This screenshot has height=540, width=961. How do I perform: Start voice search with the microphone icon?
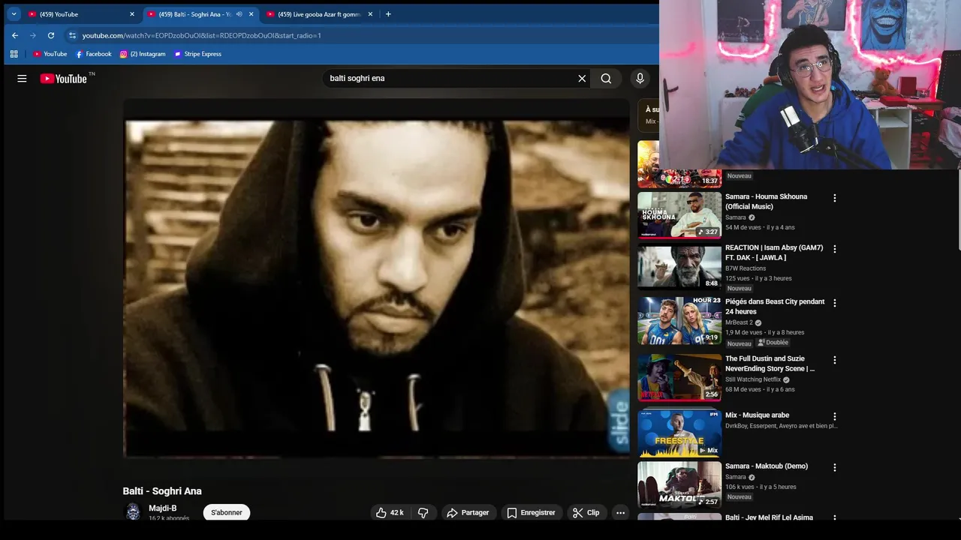pos(640,79)
